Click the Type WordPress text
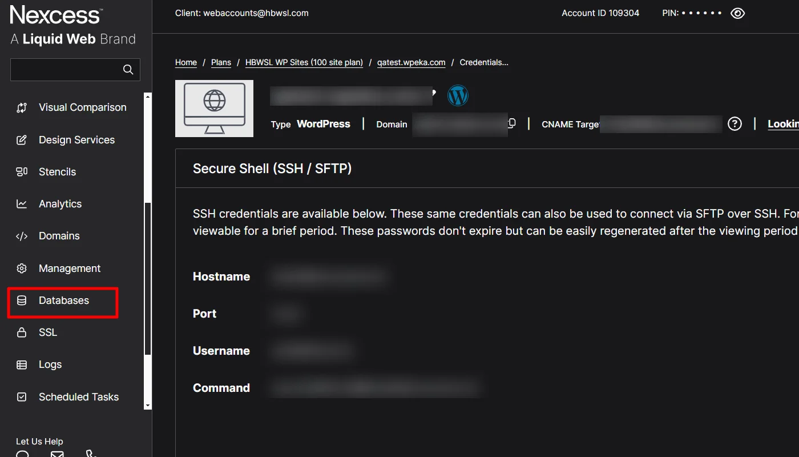Viewport: 799px width, 457px height. pyautogui.click(x=310, y=124)
